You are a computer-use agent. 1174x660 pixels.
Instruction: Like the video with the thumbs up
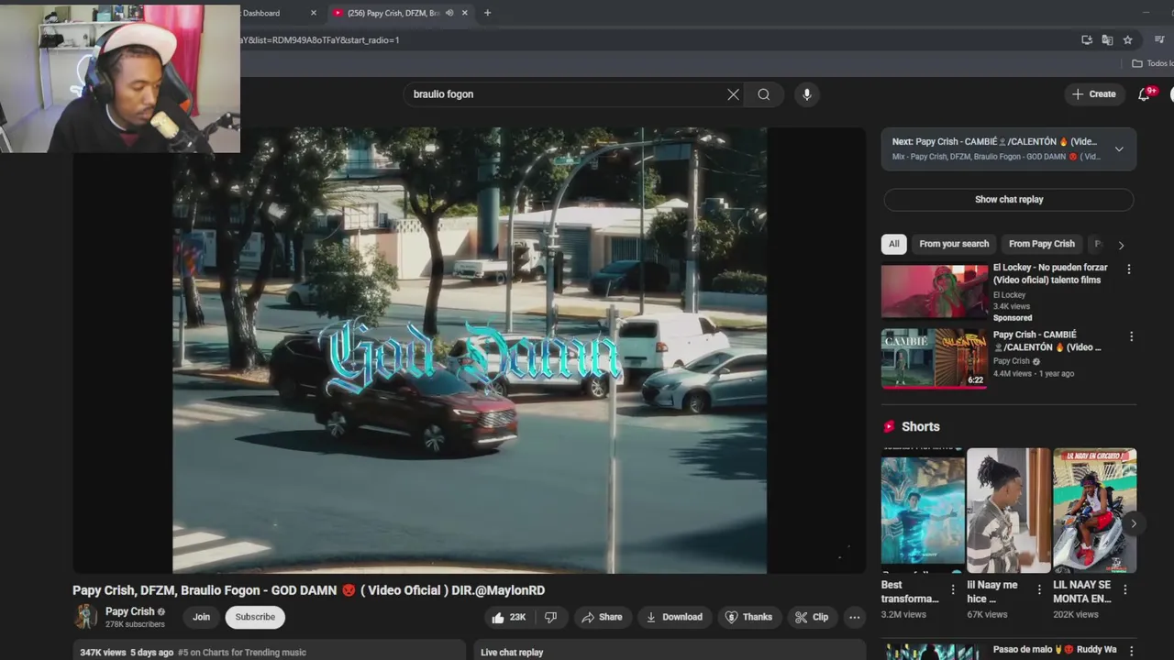click(508, 617)
